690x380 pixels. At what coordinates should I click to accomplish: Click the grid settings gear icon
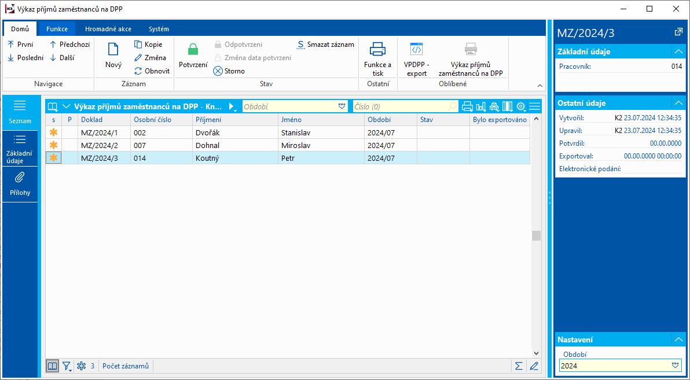coord(520,106)
